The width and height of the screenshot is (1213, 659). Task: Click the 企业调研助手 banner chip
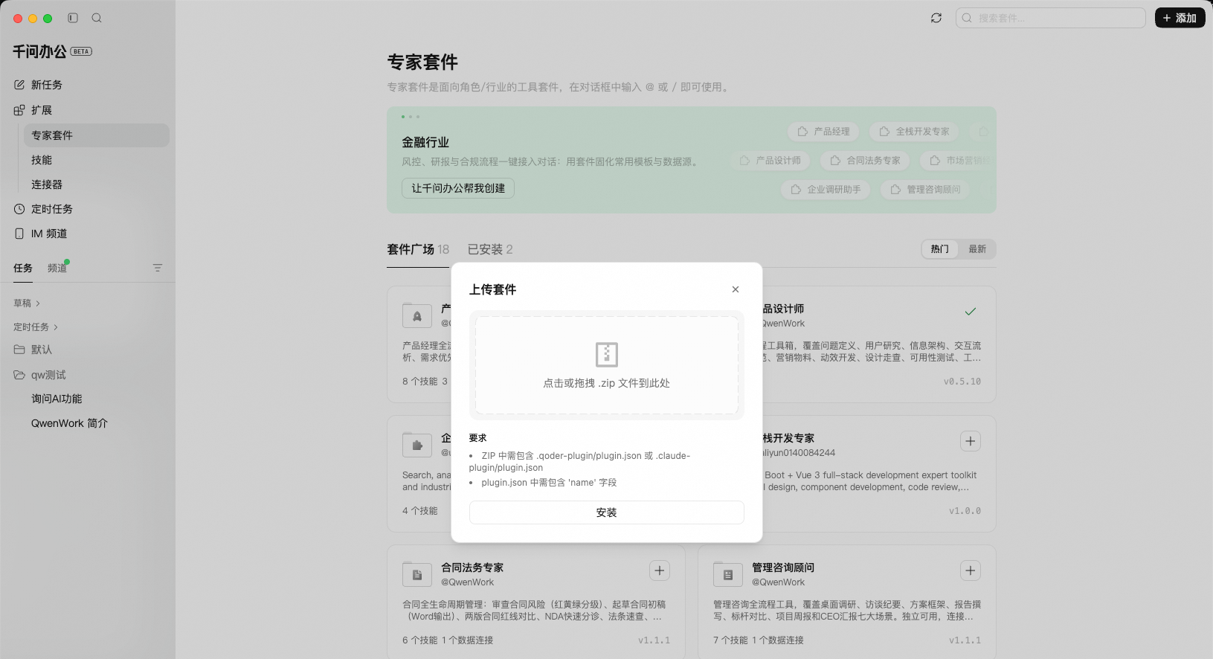tap(826, 190)
